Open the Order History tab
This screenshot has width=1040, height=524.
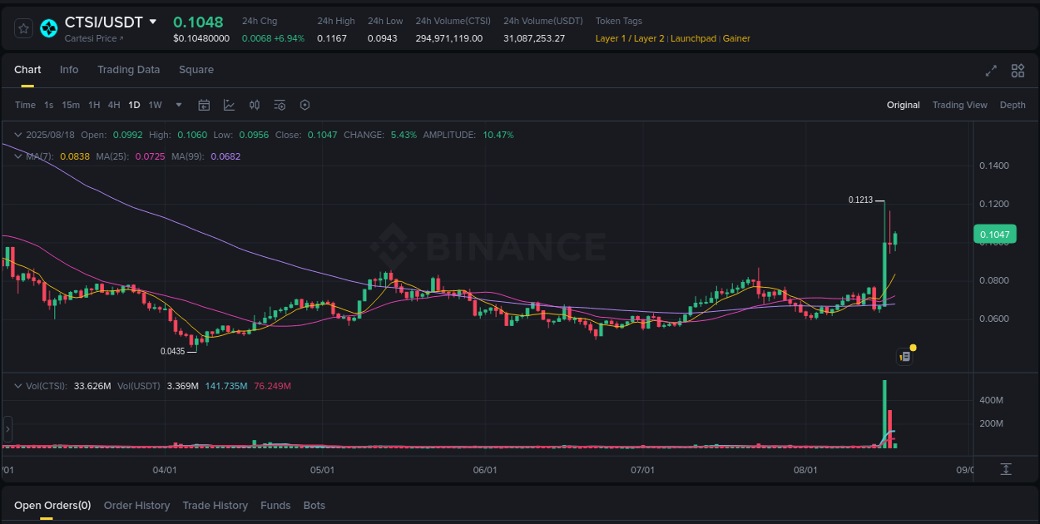[136, 505]
